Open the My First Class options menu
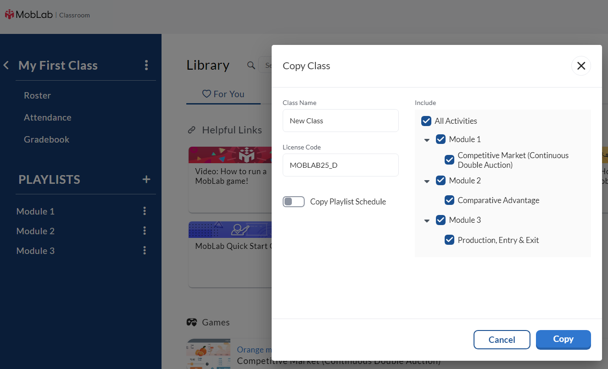 tap(146, 65)
